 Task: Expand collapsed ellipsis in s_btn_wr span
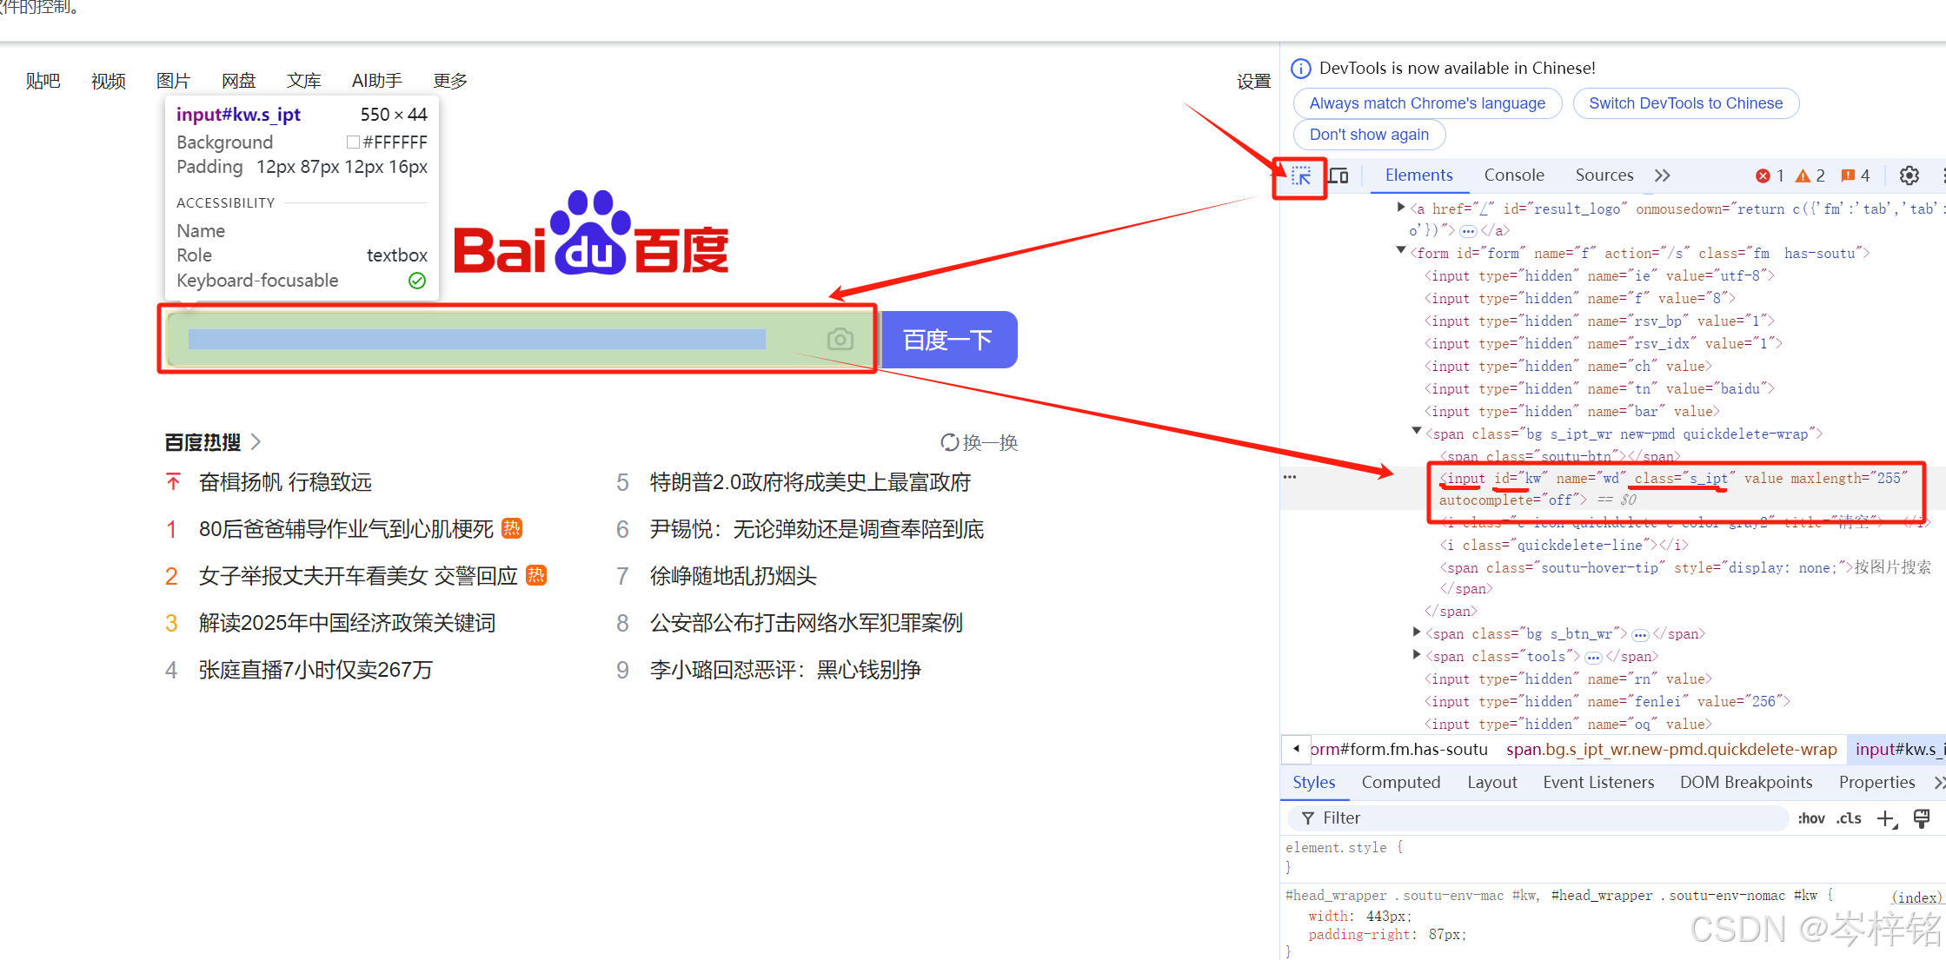click(1640, 635)
